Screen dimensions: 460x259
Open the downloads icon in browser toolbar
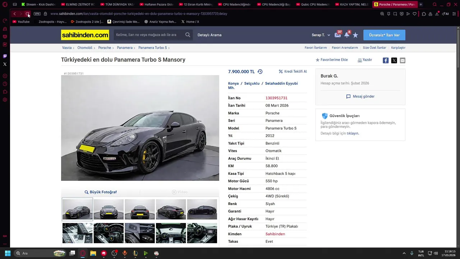pyautogui.click(x=437, y=14)
